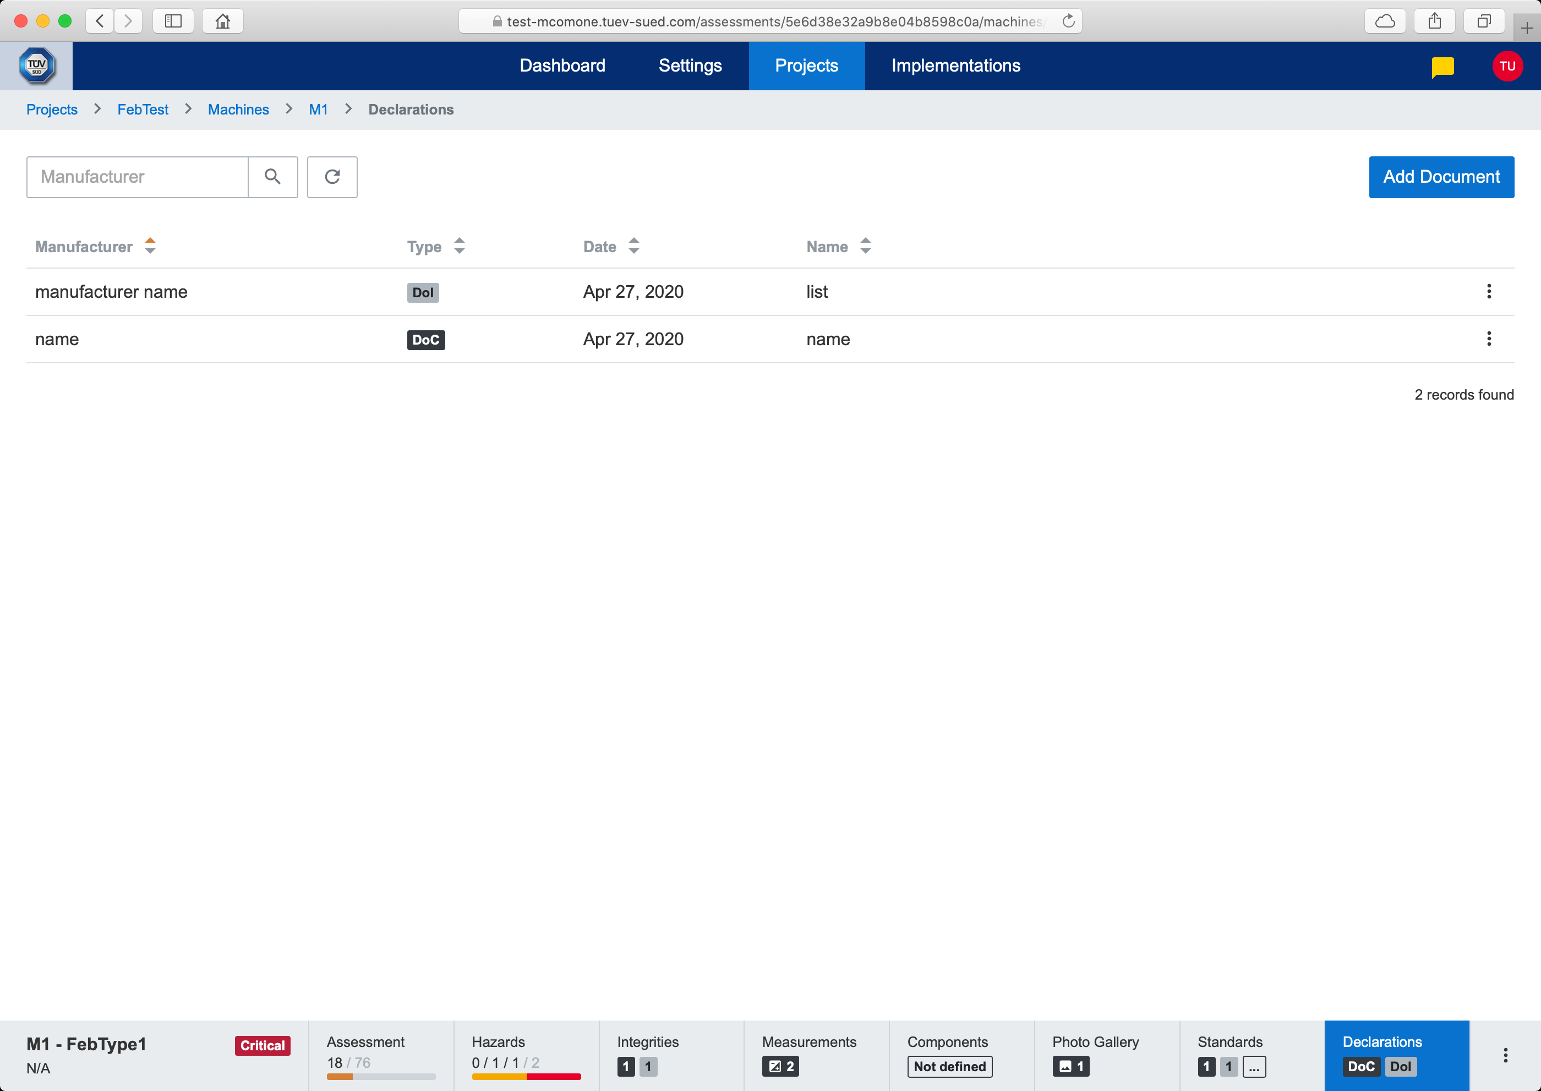
Task: Reload page via address bar icon
Action: click(x=1068, y=21)
